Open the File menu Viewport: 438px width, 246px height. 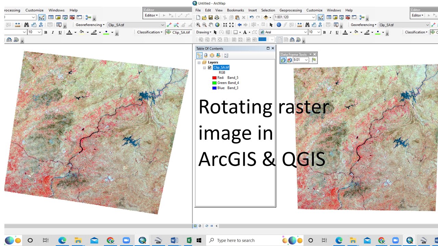(x=198, y=10)
